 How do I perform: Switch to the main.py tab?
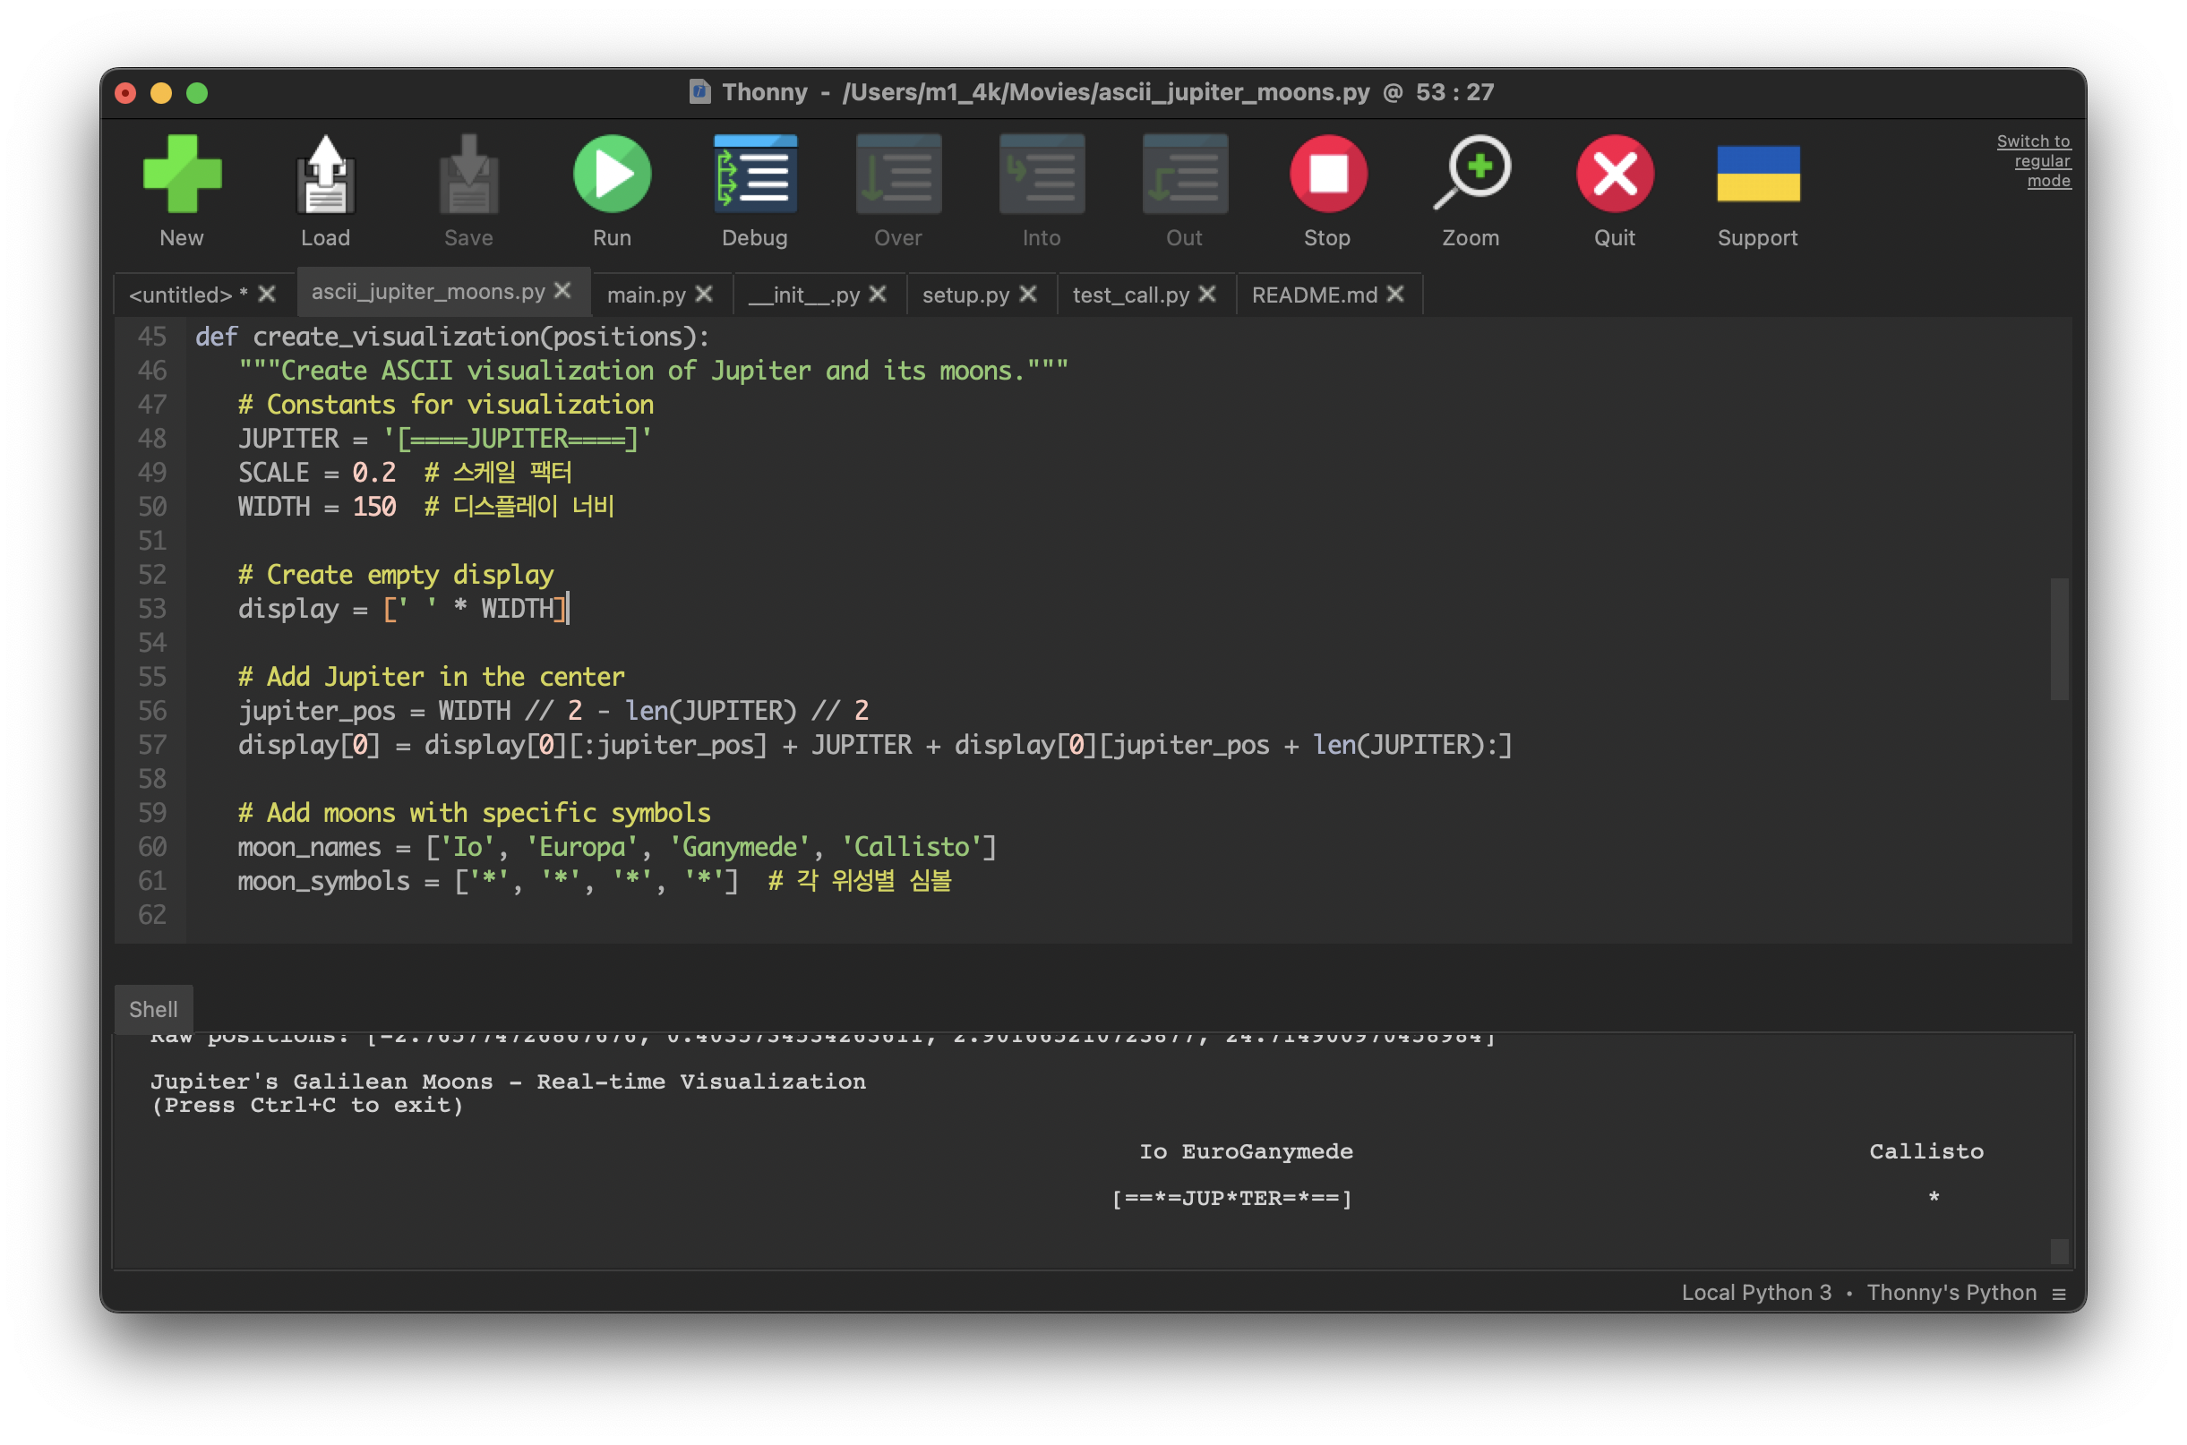(645, 295)
